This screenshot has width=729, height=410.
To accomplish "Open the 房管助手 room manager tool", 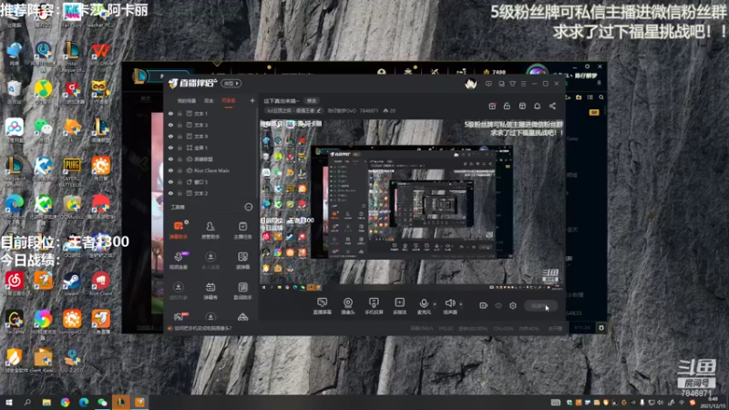I will [x=210, y=230].
